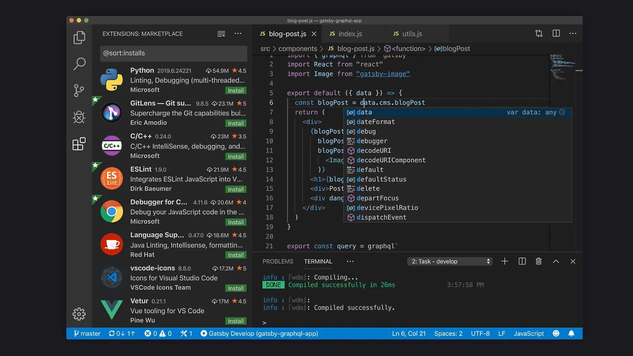The image size is (633, 356).
Task: Click the 'components' breadcrumb
Action: click(x=298, y=49)
